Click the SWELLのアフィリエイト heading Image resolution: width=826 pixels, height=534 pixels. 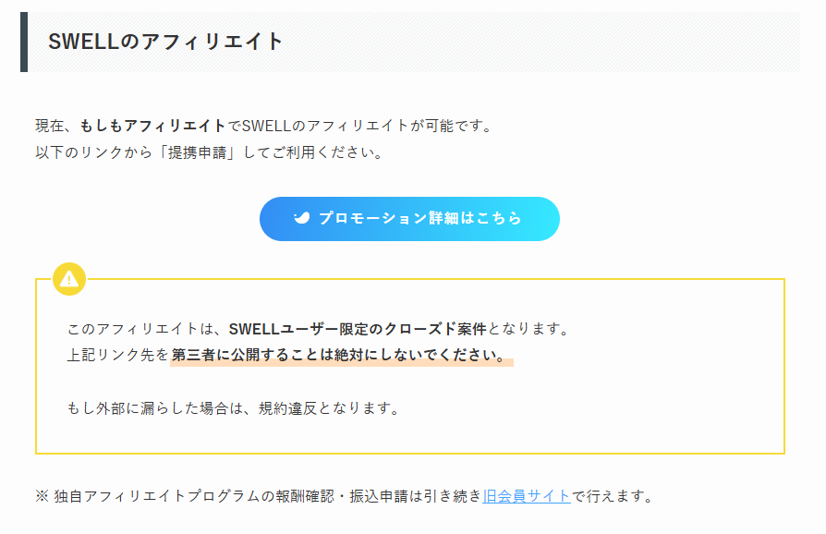166,42
